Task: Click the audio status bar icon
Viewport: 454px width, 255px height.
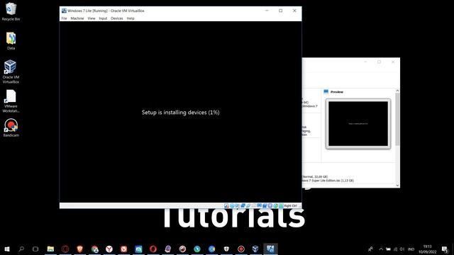Action: 238,205
